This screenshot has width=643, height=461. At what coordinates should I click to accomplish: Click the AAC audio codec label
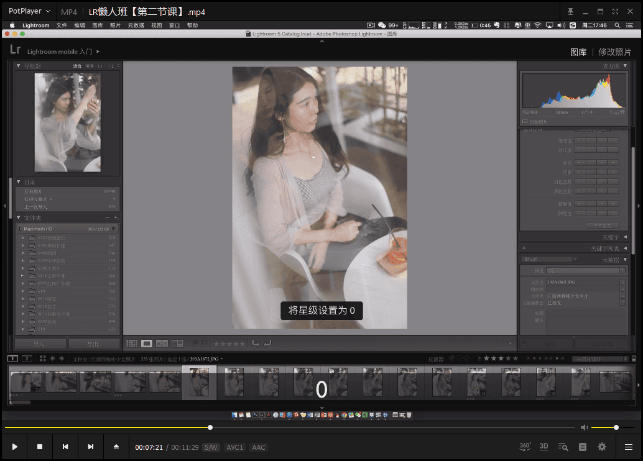258,447
